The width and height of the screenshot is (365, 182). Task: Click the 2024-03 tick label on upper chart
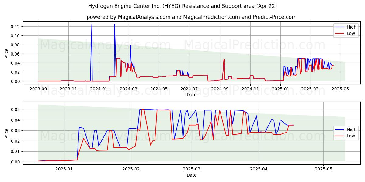128,89
